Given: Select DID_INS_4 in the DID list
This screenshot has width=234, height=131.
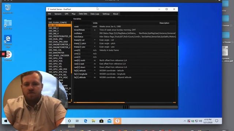Looking at the screenshot, I should (59, 33).
